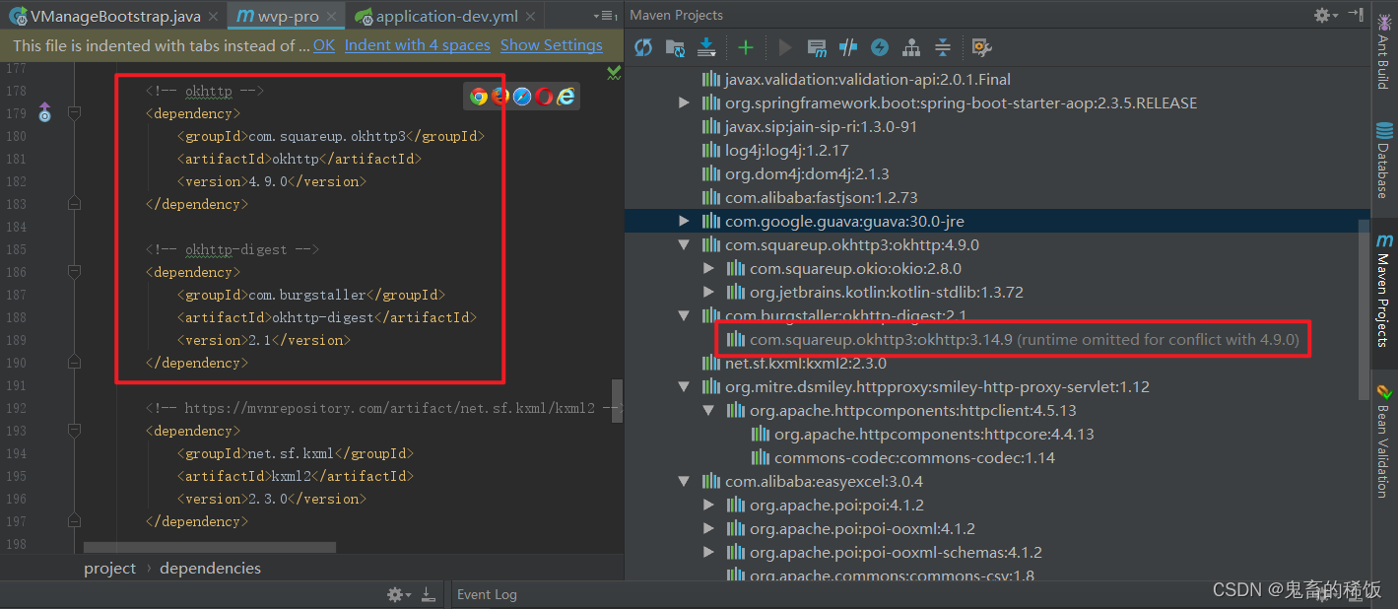Toggle skip tests mode lightning icon

click(x=879, y=47)
